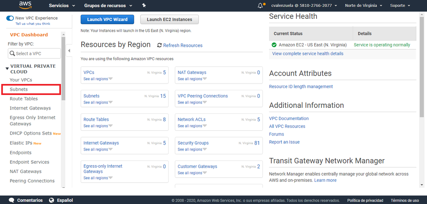Screen dimensions: 427x204
Task: Expand See all regions under VPC Peering Connections
Action: click(x=192, y=102)
